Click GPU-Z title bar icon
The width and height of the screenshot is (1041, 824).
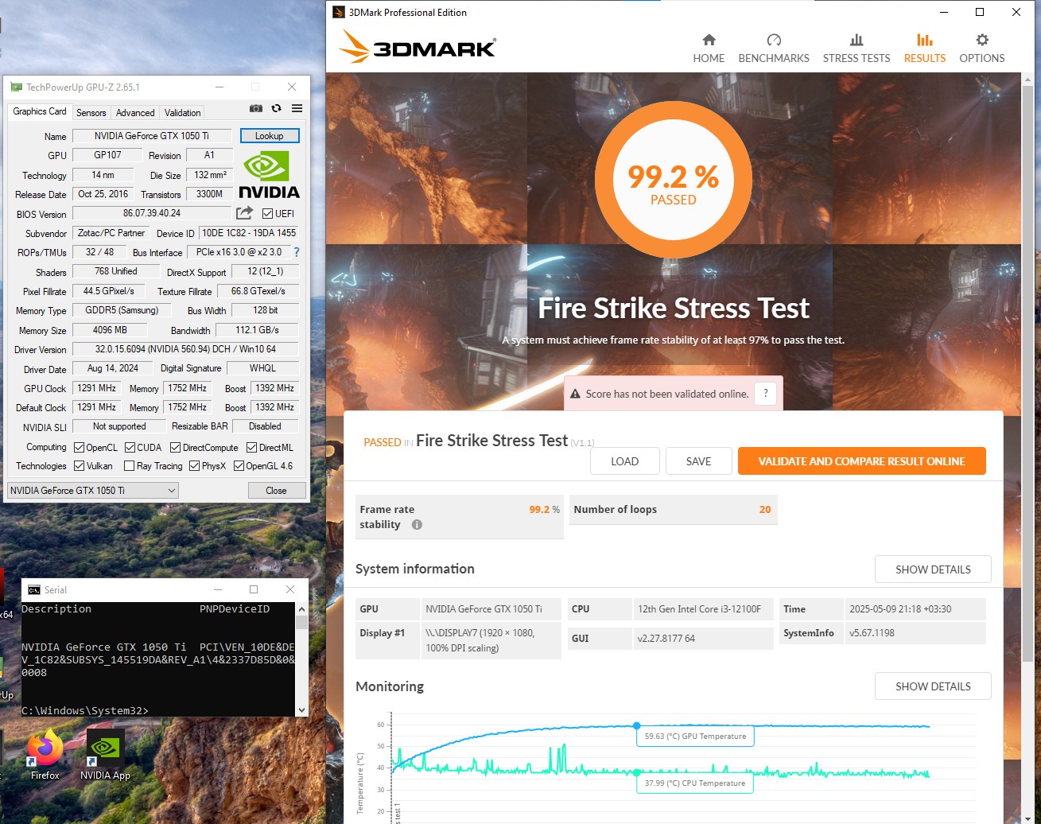click(x=15, y=87)
